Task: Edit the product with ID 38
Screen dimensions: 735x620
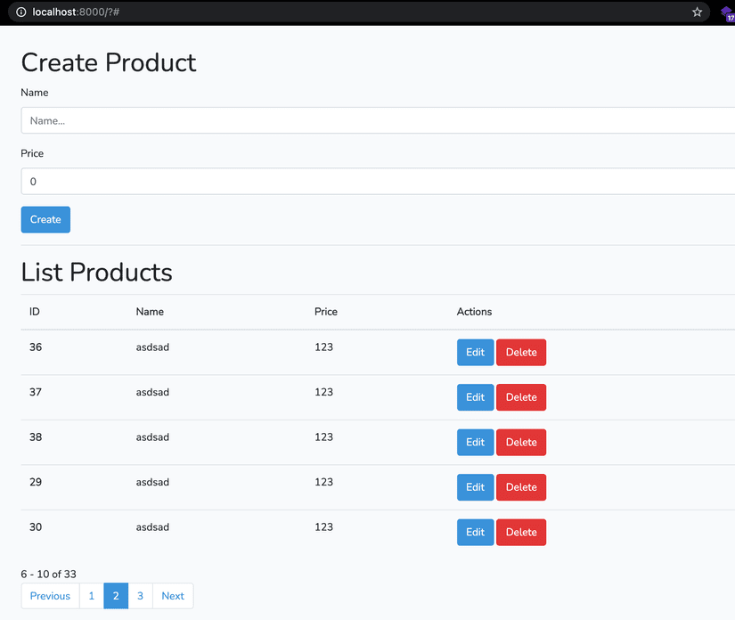Action: (475, 442)
